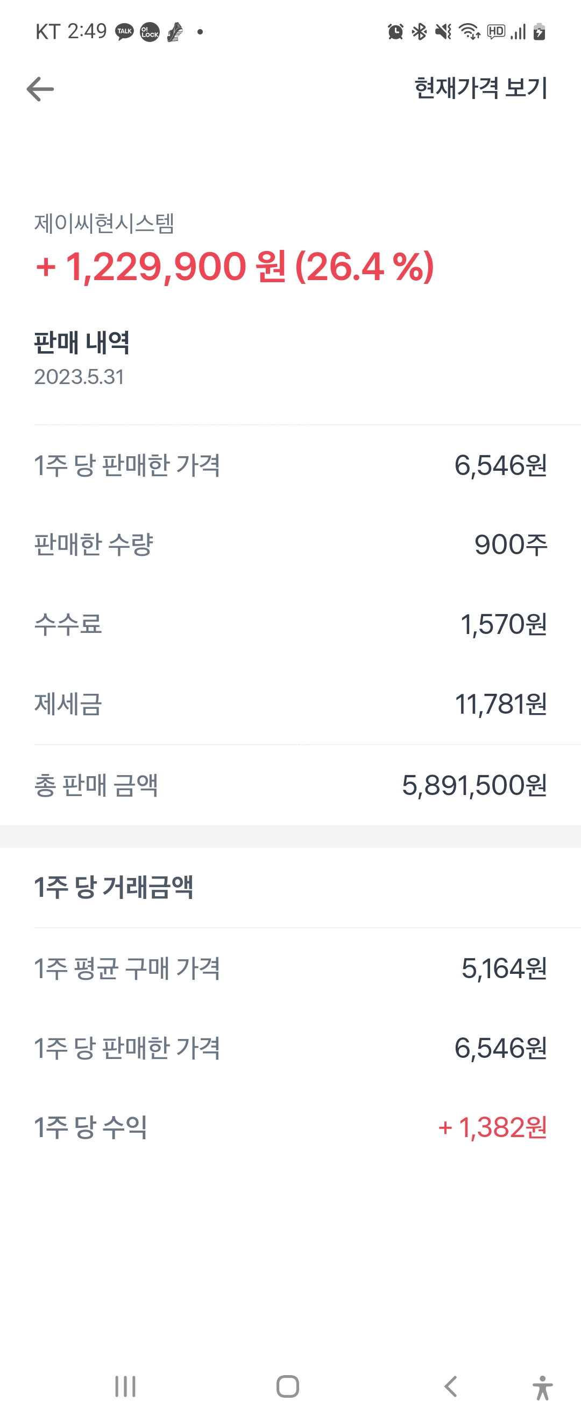Viewport: 581px width, 1422px height.
Task: Select the 제이씨현시스템 stock name
Action: point(104,224)
